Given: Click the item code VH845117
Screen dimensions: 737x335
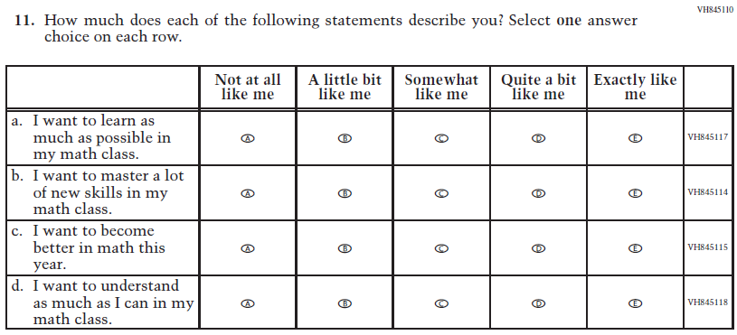Looking at the screenshot, I should point(707,137).
